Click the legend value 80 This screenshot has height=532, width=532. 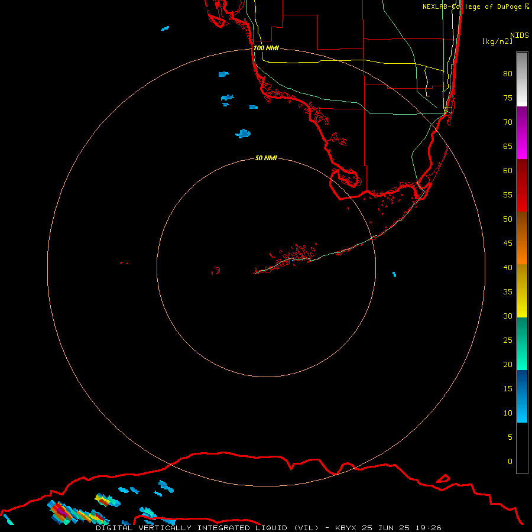[x=508, y=74]
